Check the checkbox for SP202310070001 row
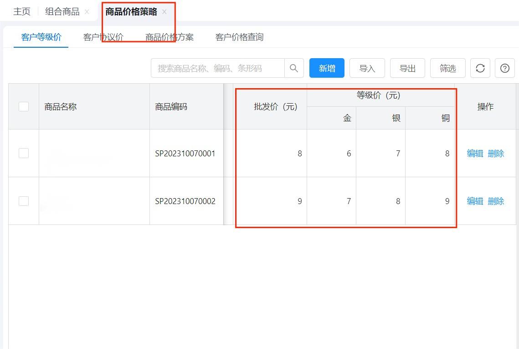519x349 pixels. 24,153
